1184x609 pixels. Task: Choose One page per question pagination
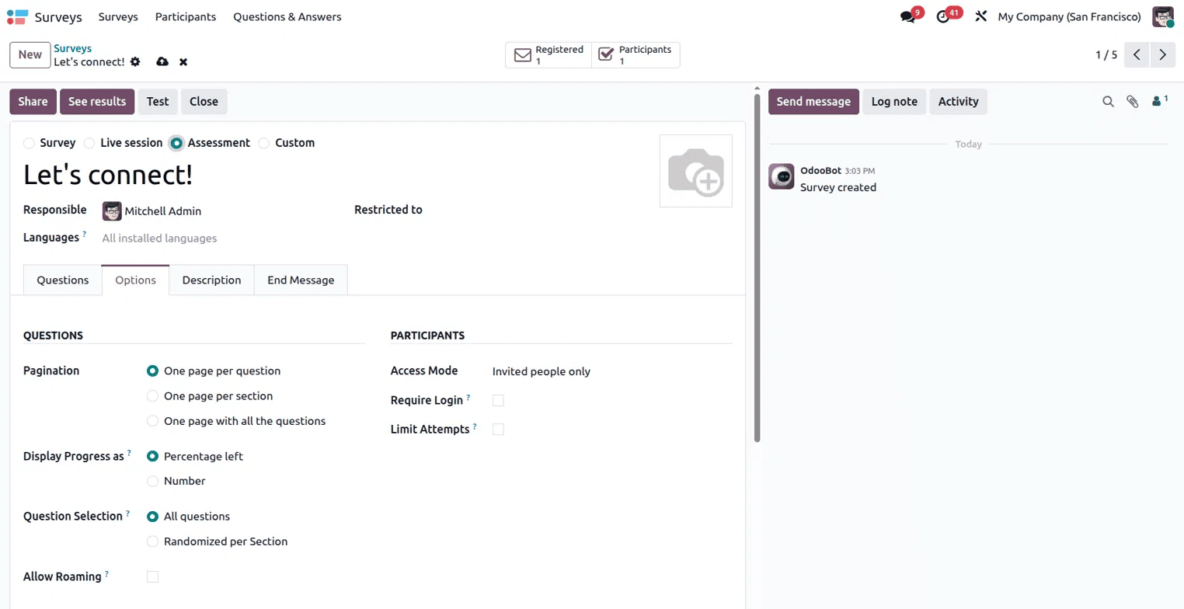(x=152, y=371)
